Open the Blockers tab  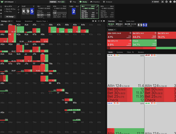(x=141, y=52)
